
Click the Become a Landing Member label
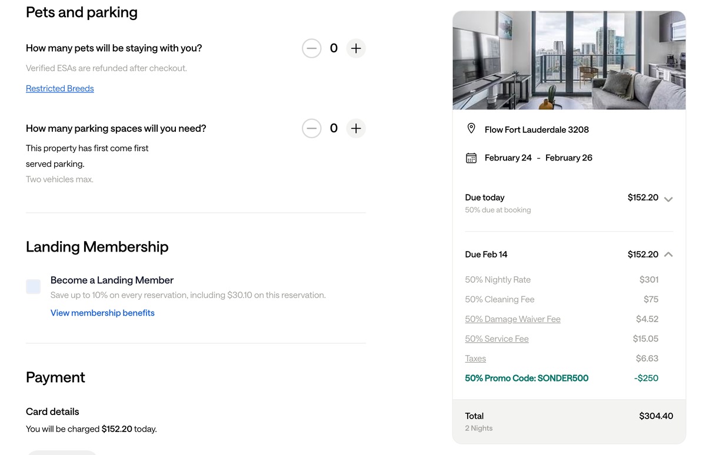(112, 280)
